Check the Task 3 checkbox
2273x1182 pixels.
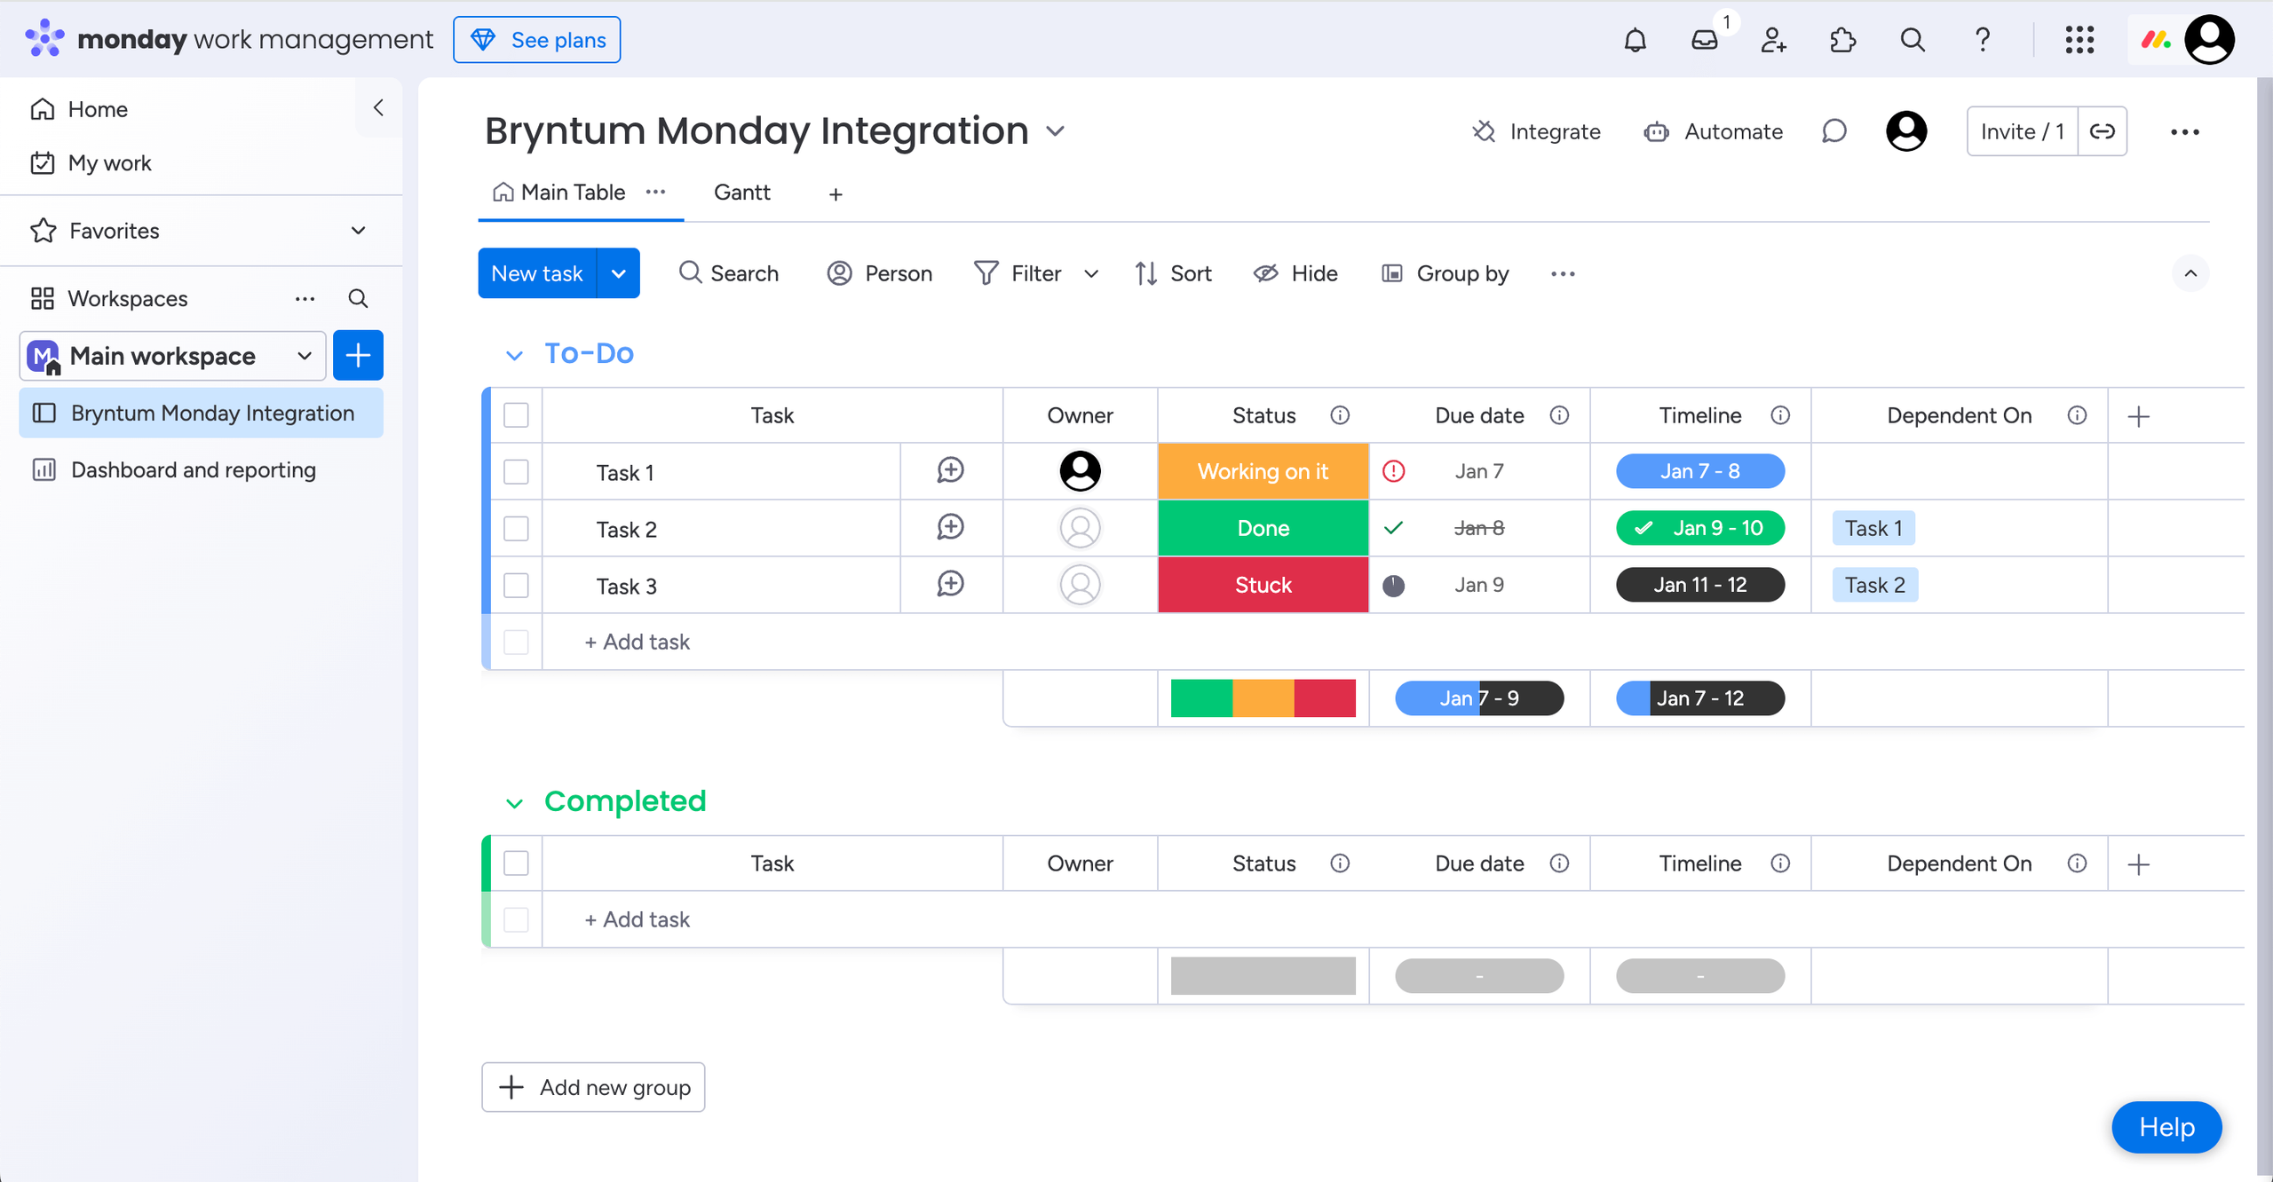click(x=516, y=585)
